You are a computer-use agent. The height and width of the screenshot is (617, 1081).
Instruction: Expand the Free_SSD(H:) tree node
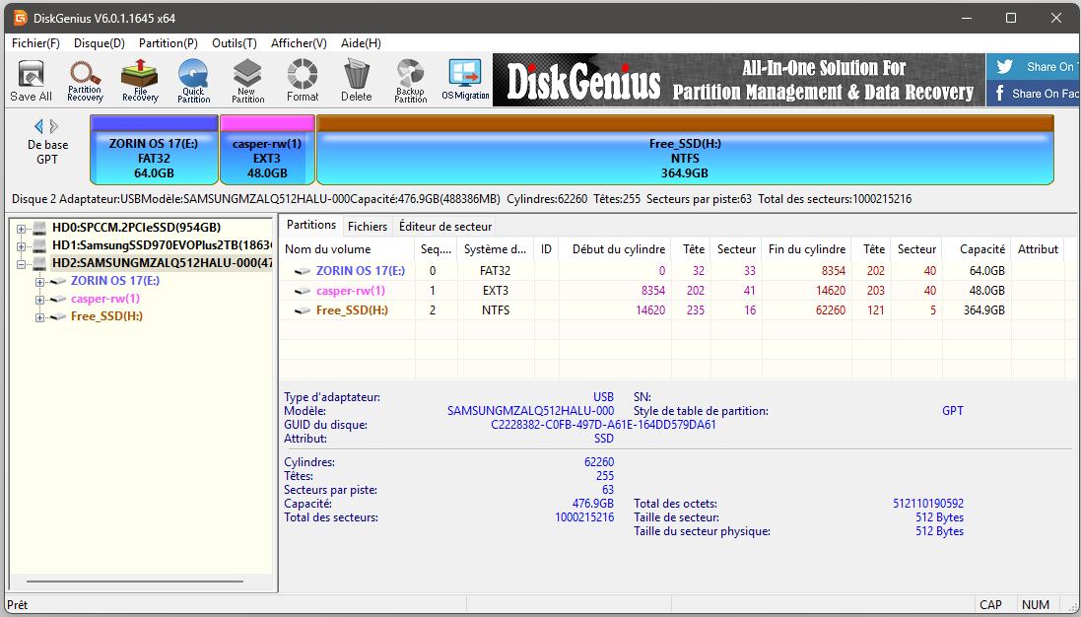coord(39,317)
